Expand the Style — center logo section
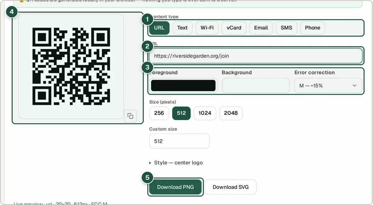This screenshot has width=373, height=205. coord(176,163)
